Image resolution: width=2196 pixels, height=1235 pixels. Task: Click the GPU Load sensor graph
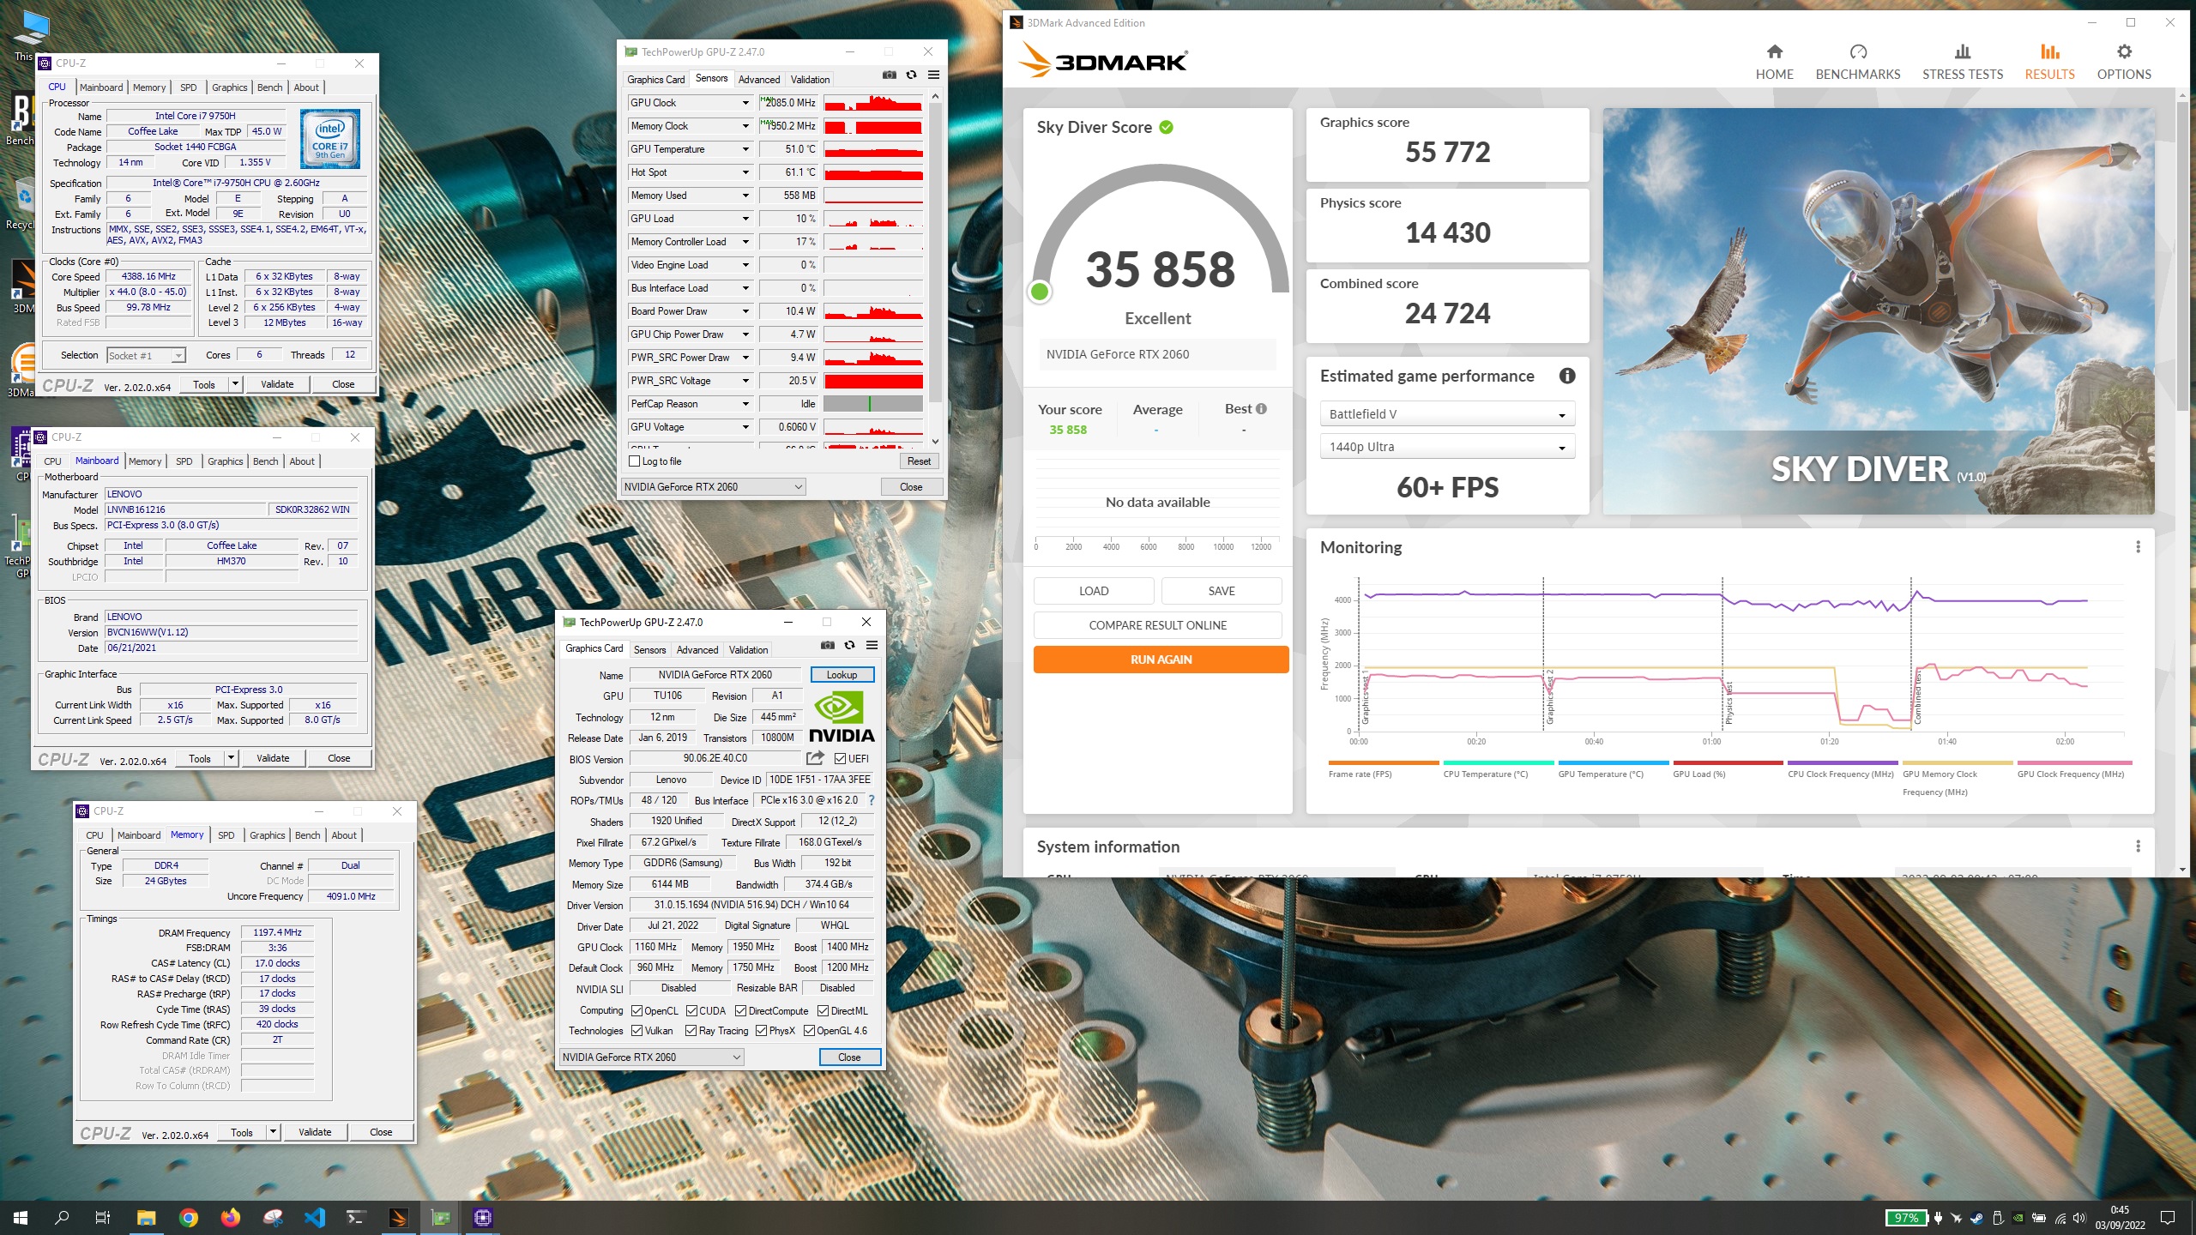[873, 219]
